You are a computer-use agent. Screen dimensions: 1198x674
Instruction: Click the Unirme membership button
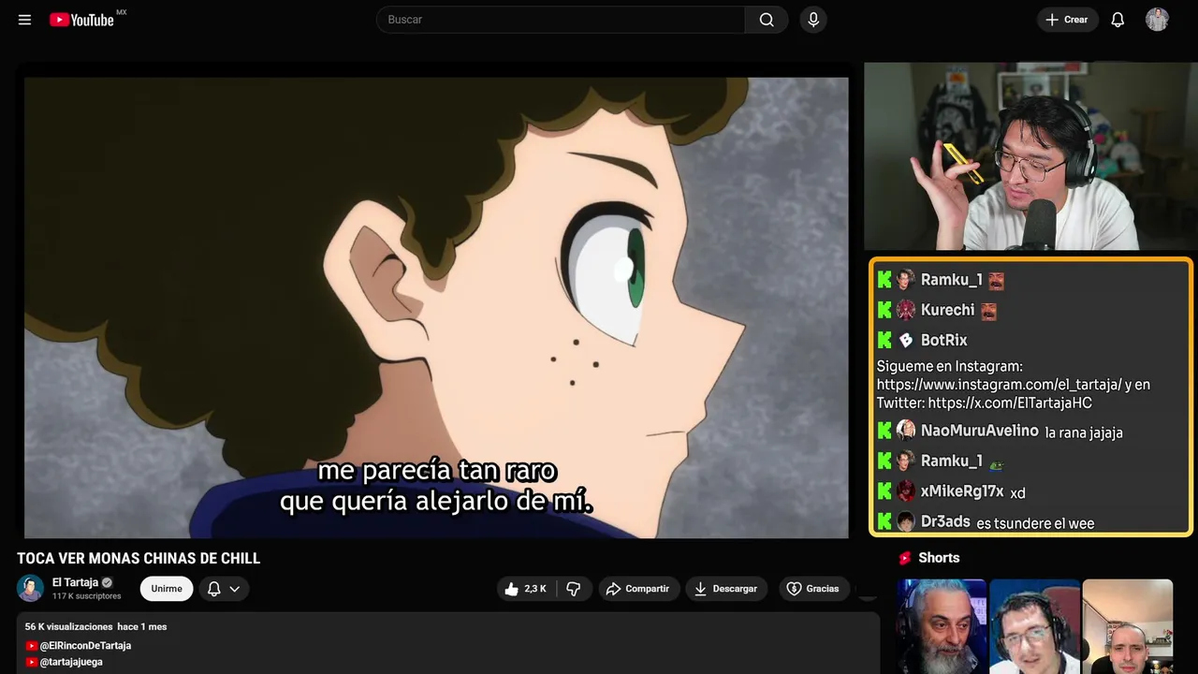pyautogui.click(x=167, y=589)
